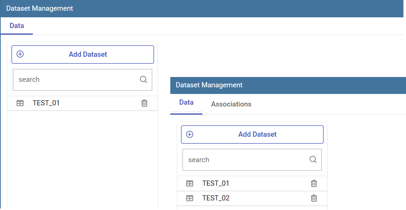406x210 pixels.
Task: Click plus icon in Add Dataset below Associations
Action: (x=190, y=134)
